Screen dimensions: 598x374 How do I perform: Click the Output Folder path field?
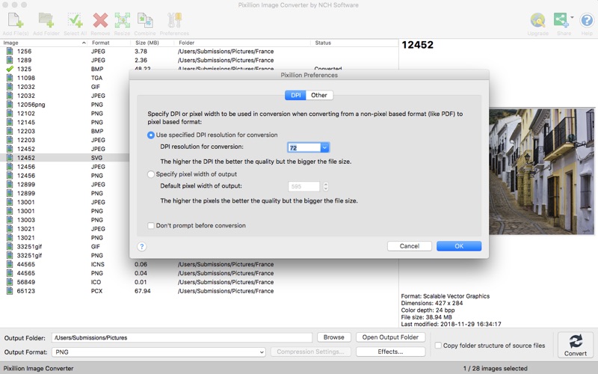pos(182,338)
